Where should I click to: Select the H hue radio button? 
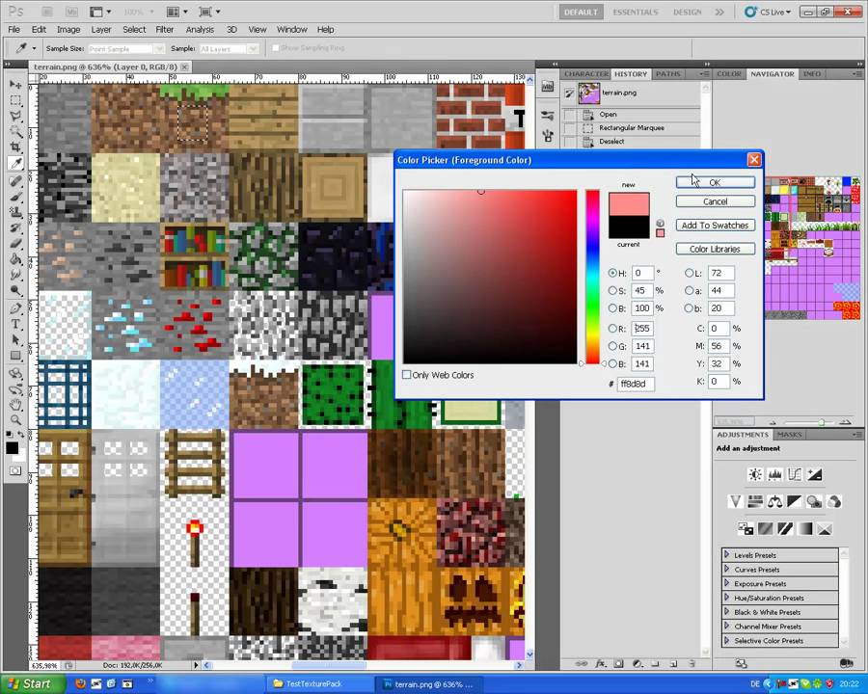tap(612, 273)
